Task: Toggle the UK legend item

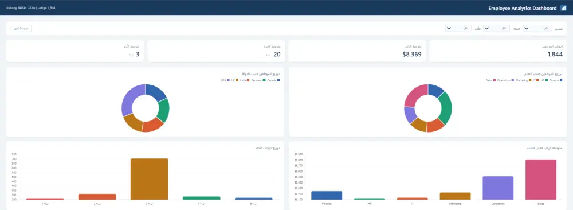Action: [234, 80]
